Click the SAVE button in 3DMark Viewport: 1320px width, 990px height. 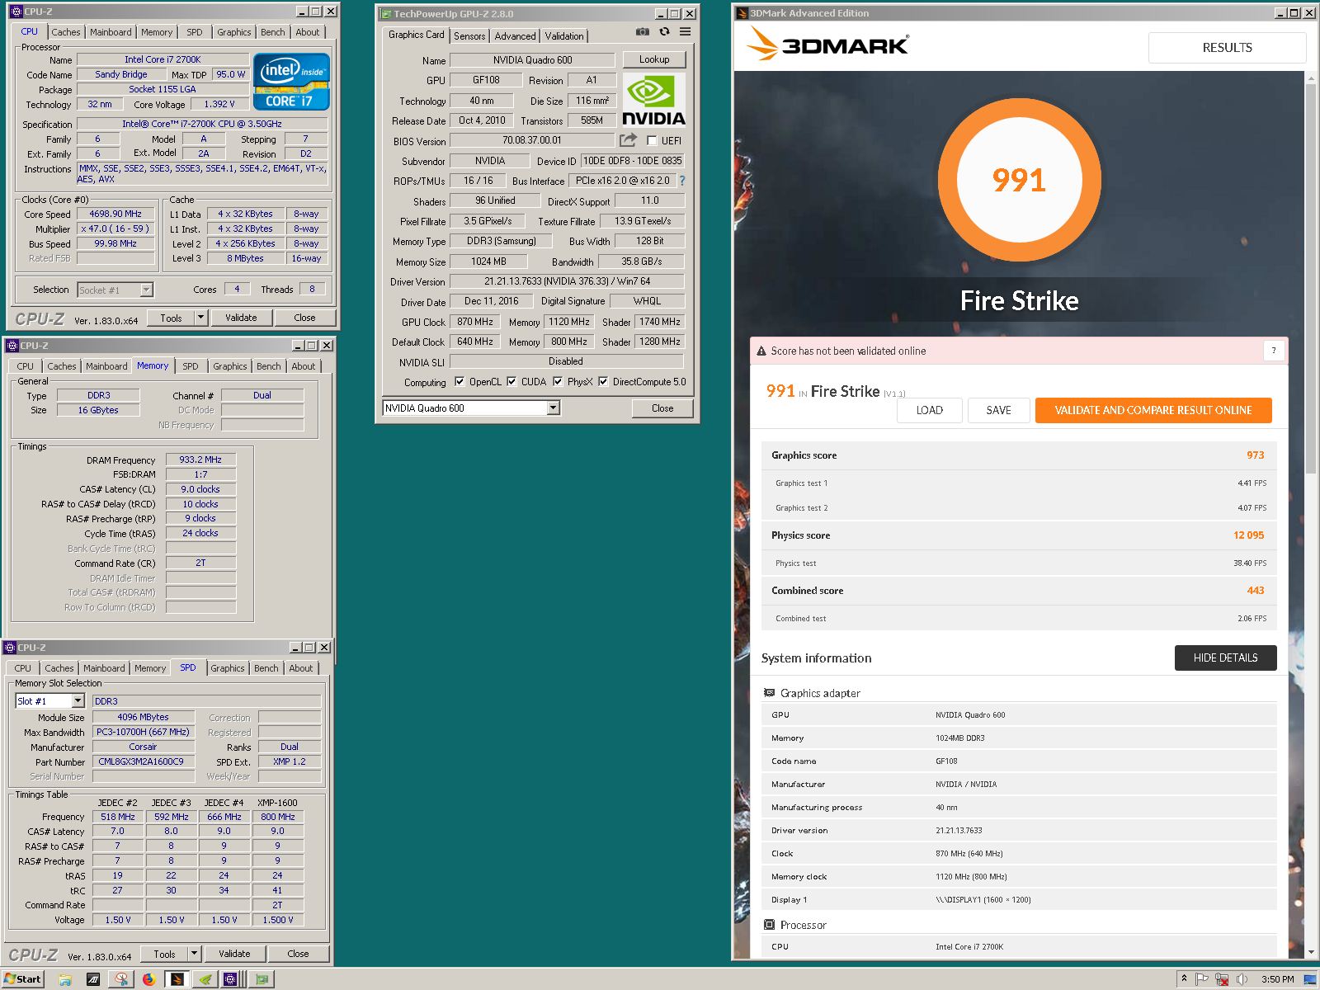[998, 410]
